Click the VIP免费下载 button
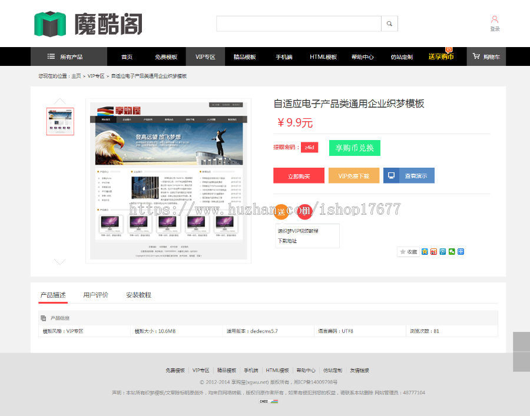 354,175
